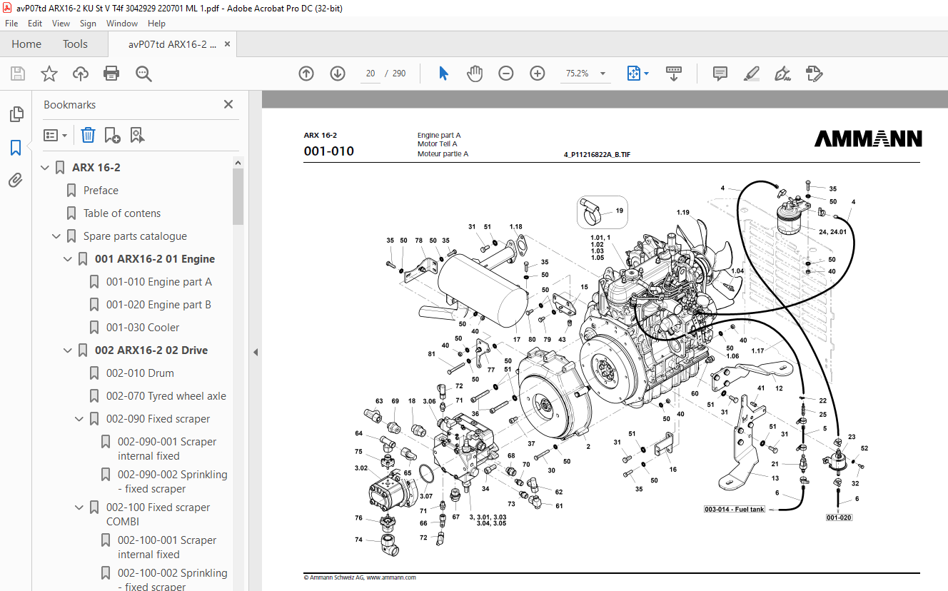Image resolution: width=948 pixels, height=591 pixels.
Task: Collapse the 001 ARX16-2 01 Engine node
Action: click(69, 259)
